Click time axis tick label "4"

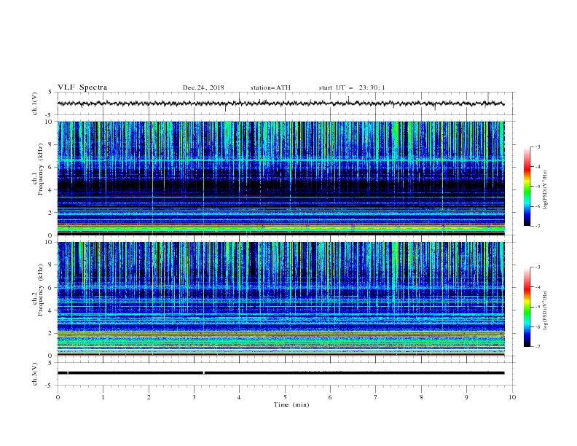pos(239,397)
